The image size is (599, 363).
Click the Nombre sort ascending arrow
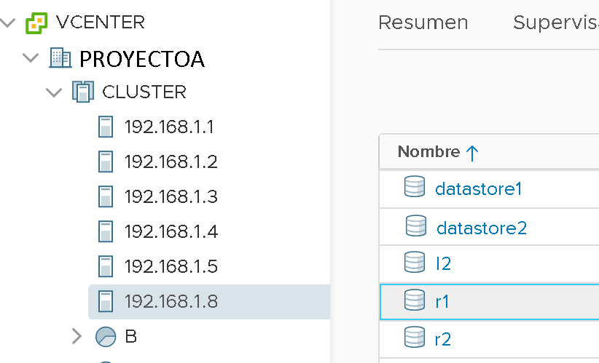(472, 153)
